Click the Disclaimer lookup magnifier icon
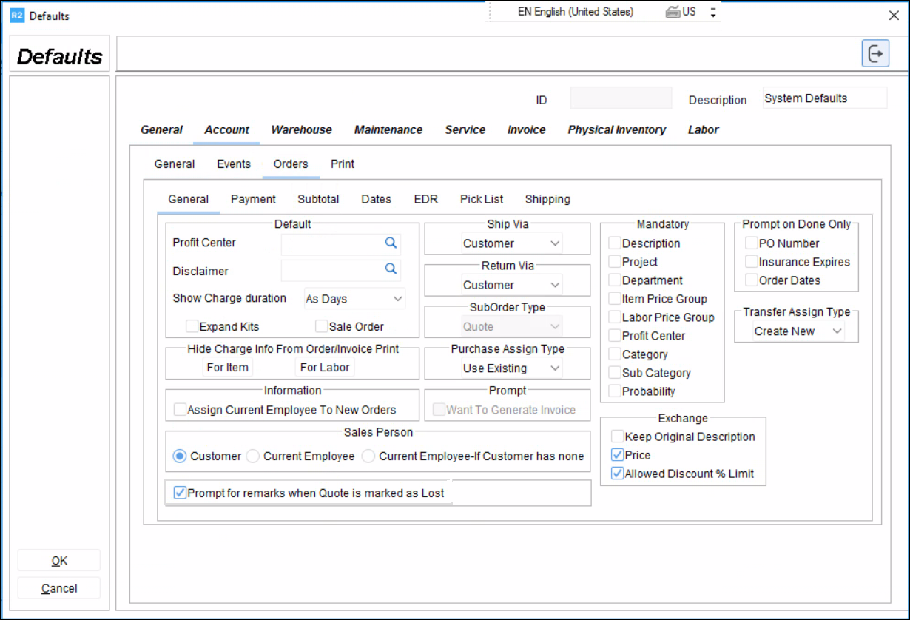This screenshot has width=910, height=620. (391, 269)
